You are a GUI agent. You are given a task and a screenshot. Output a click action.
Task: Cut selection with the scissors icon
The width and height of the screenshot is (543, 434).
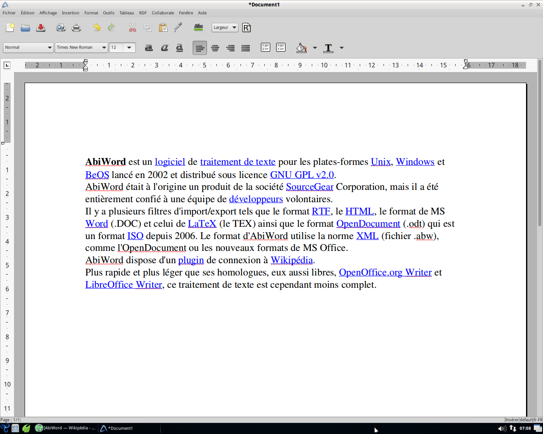pyautogui.click(x=132, y=28)
